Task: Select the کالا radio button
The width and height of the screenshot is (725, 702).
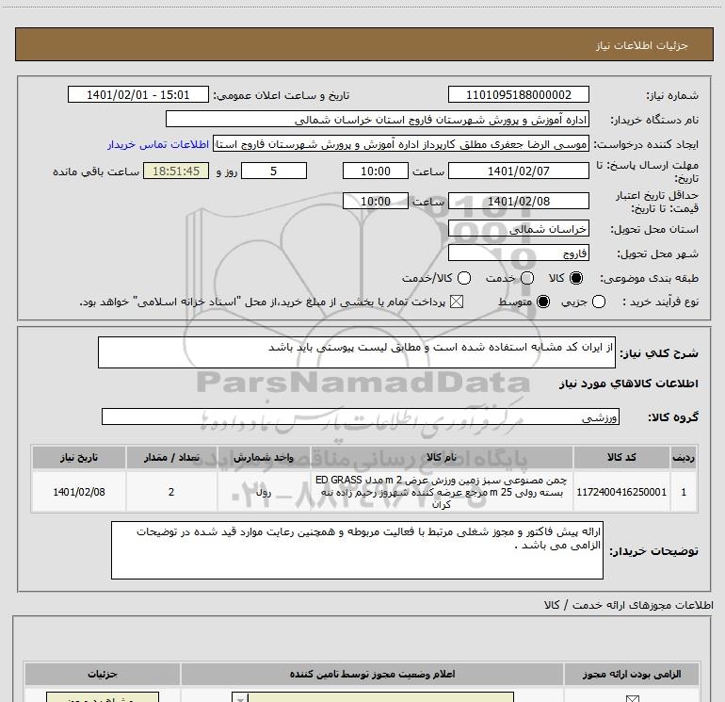Action: (x=576, y=278)
